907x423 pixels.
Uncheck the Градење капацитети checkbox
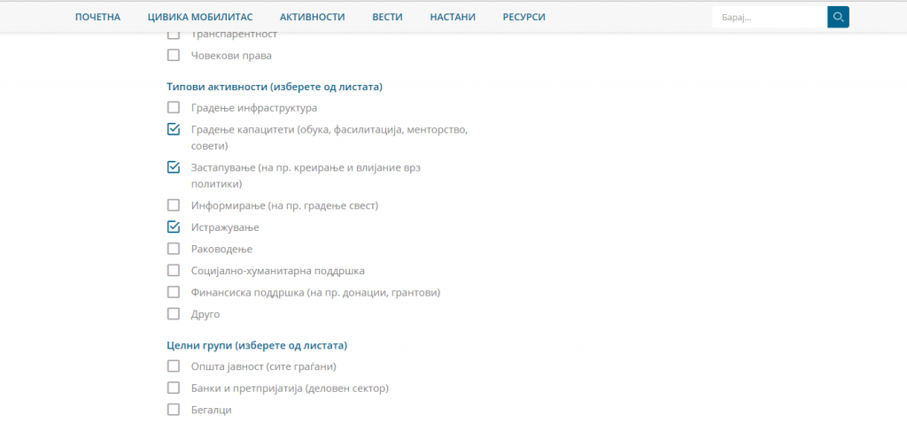pyautogui.click(x=174, y=129)
